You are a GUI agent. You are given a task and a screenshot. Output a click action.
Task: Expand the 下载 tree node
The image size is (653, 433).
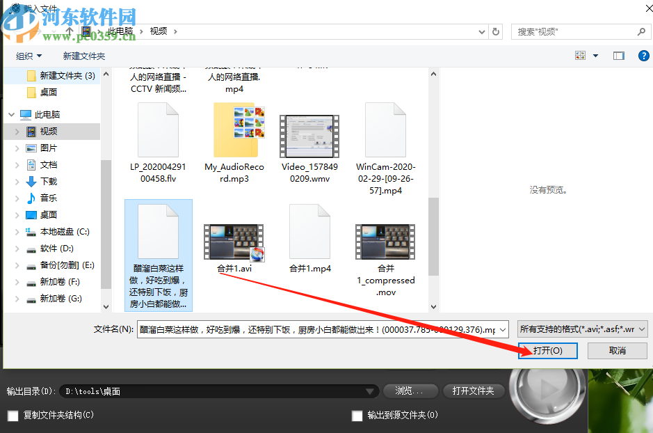pos(17,182)
